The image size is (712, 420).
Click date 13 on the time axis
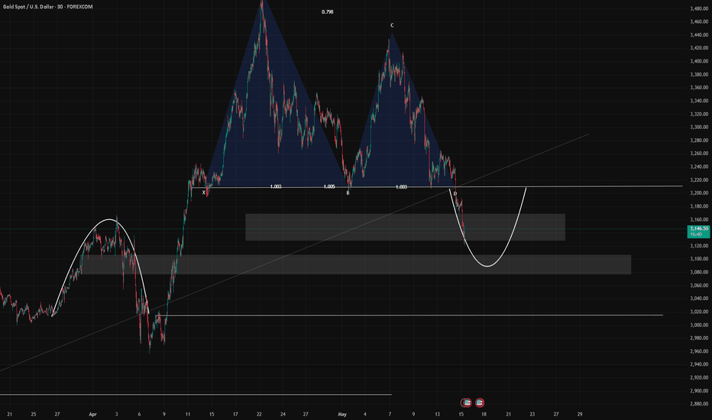tap(437, 414)
